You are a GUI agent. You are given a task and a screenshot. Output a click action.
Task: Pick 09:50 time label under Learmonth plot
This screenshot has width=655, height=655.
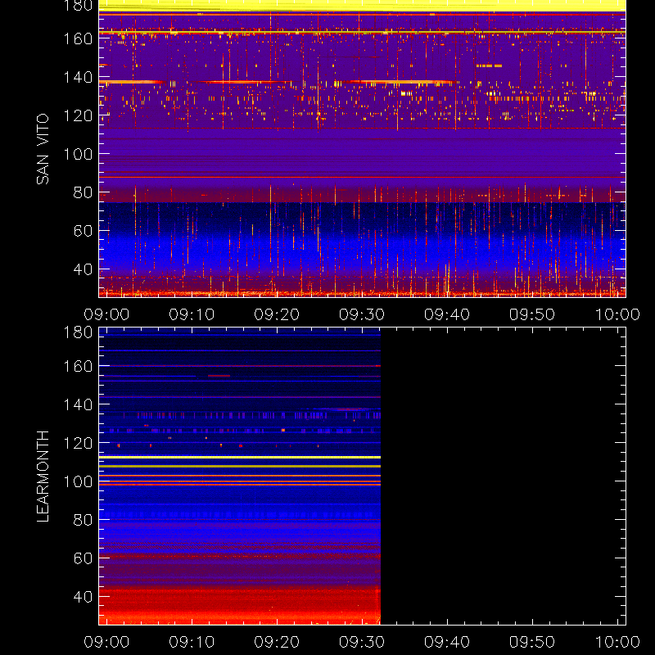click(x=532, y=642)
